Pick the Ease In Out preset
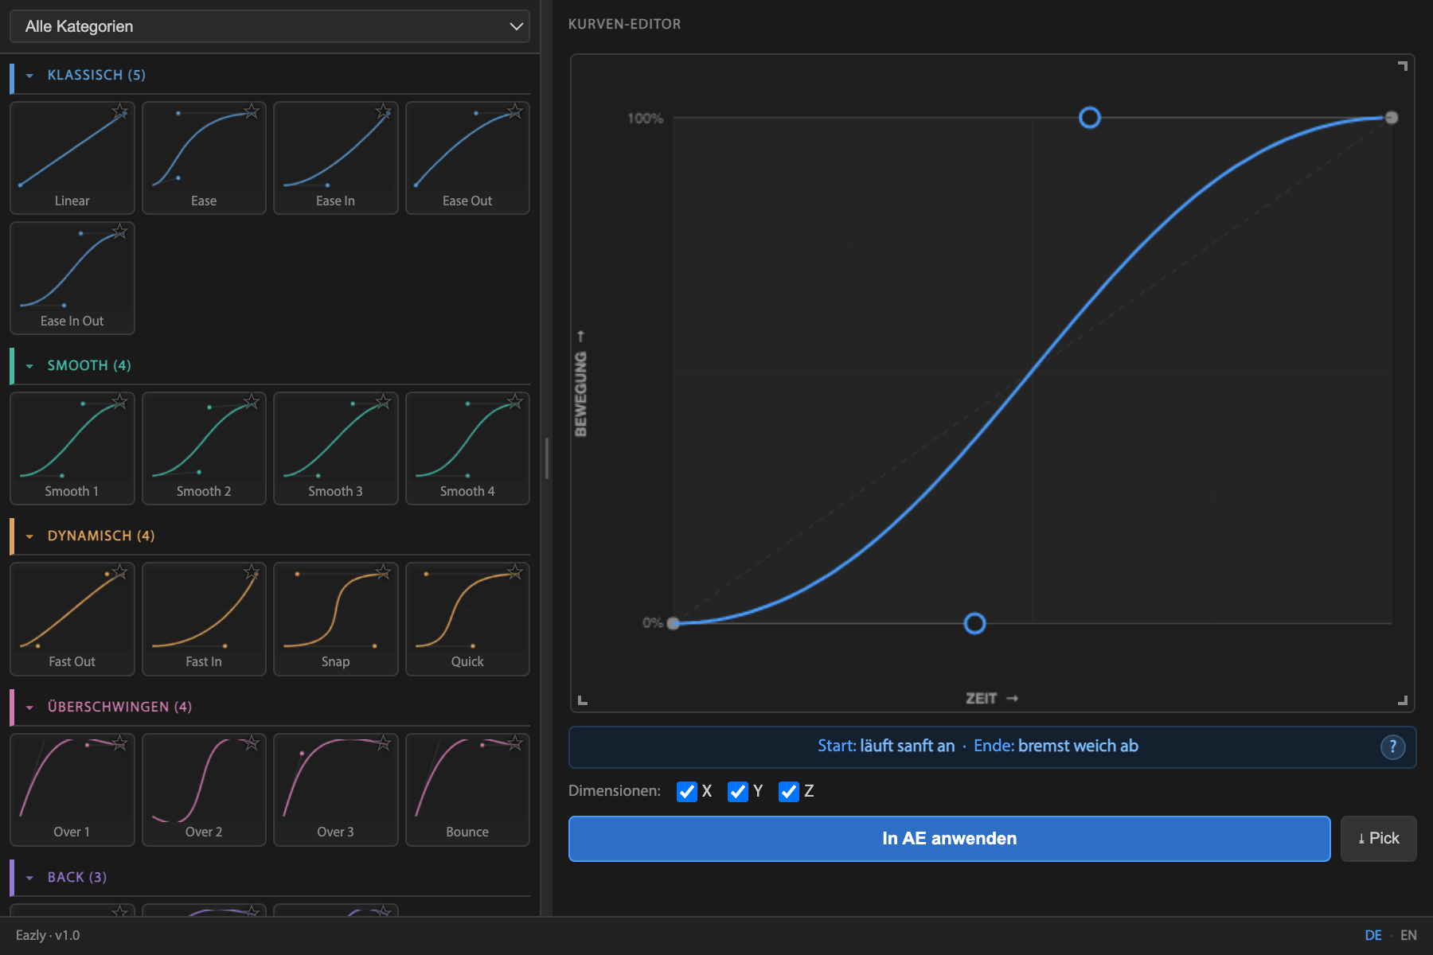 (x=72, y=278)
